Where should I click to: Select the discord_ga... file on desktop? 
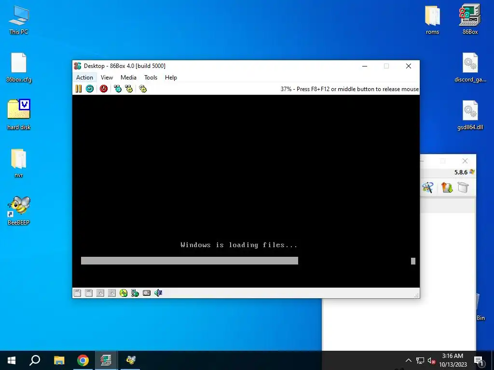470,67
